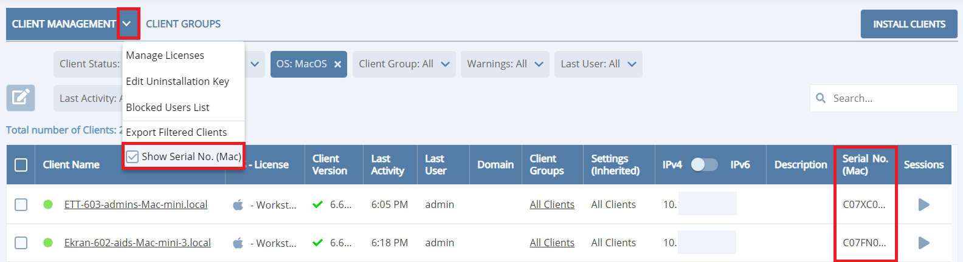This screenshot has height=262, width=963.
Task: Select Export Filtered Clients menu item
Action: (x=176, y=132)
